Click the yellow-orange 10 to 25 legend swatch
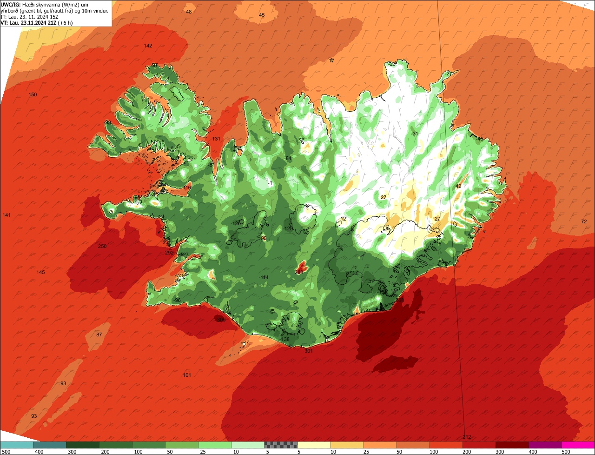 (x=347, y=445)
